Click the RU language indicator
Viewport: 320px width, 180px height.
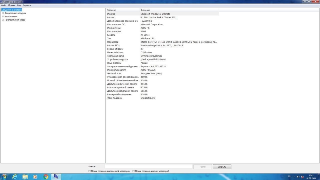289,176
